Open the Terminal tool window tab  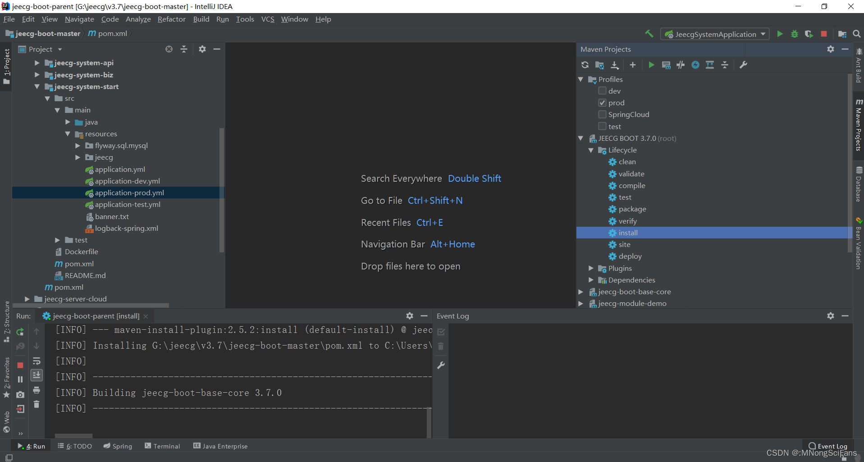coord(162,446)
